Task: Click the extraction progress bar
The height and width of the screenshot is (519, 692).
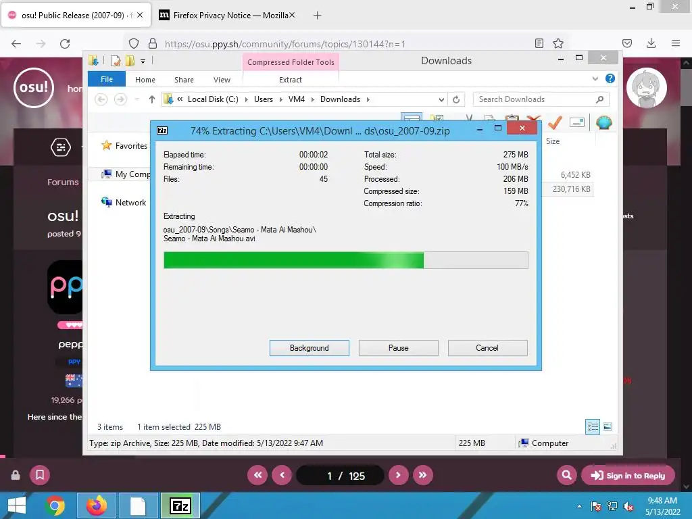Action: (345, 260)
